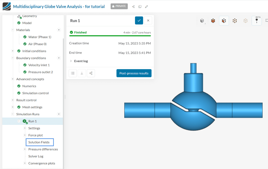Toggle the highlighted mesh visualization mode

tap(224, 21)
